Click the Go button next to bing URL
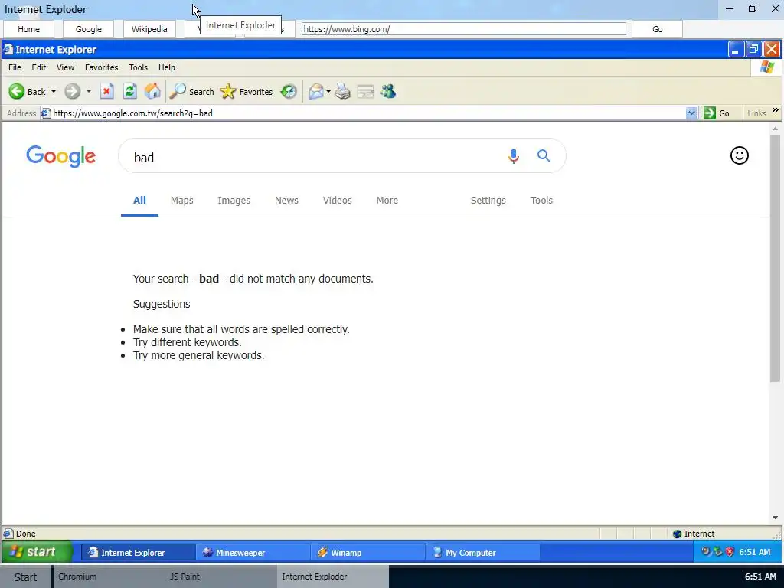 657,29
